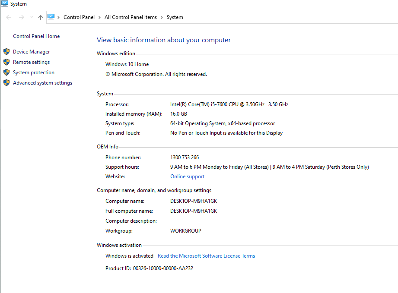Click shield icon beside Remote settings
The width and height of the screenshot is (398, 293).
point(6,62)
